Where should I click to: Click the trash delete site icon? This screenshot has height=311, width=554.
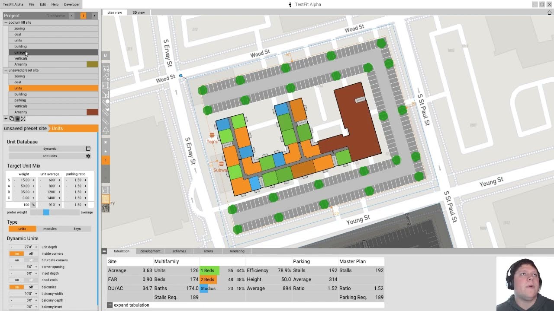coord(17,119)
